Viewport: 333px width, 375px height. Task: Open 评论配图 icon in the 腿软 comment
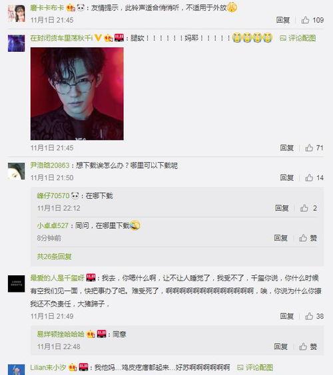(298, 38)
